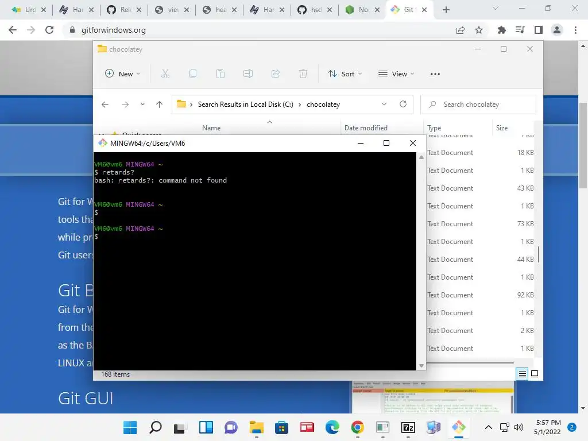
Task: Open the Chrome profile avatar menu
Action: click(557, 30)
